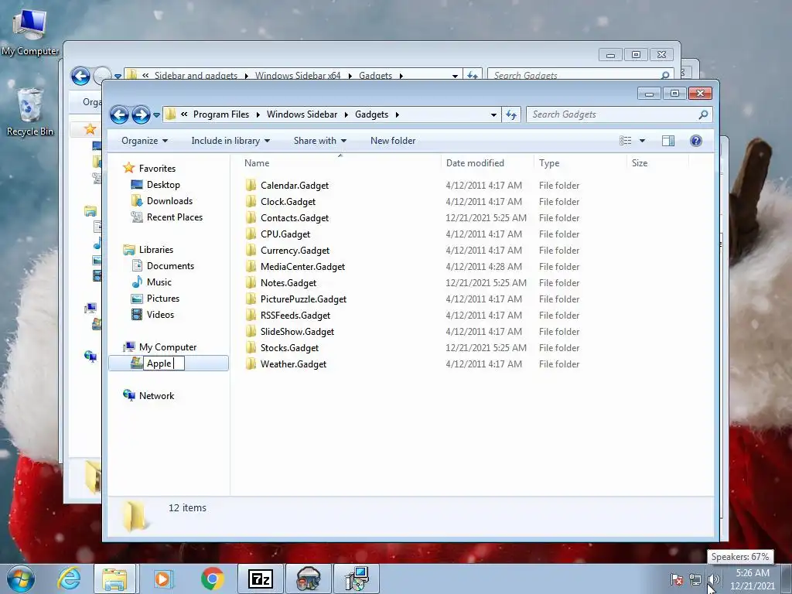792x594 pixels.
Task: Open 7-Zip from the taskbar
Action: pos(260,579)
